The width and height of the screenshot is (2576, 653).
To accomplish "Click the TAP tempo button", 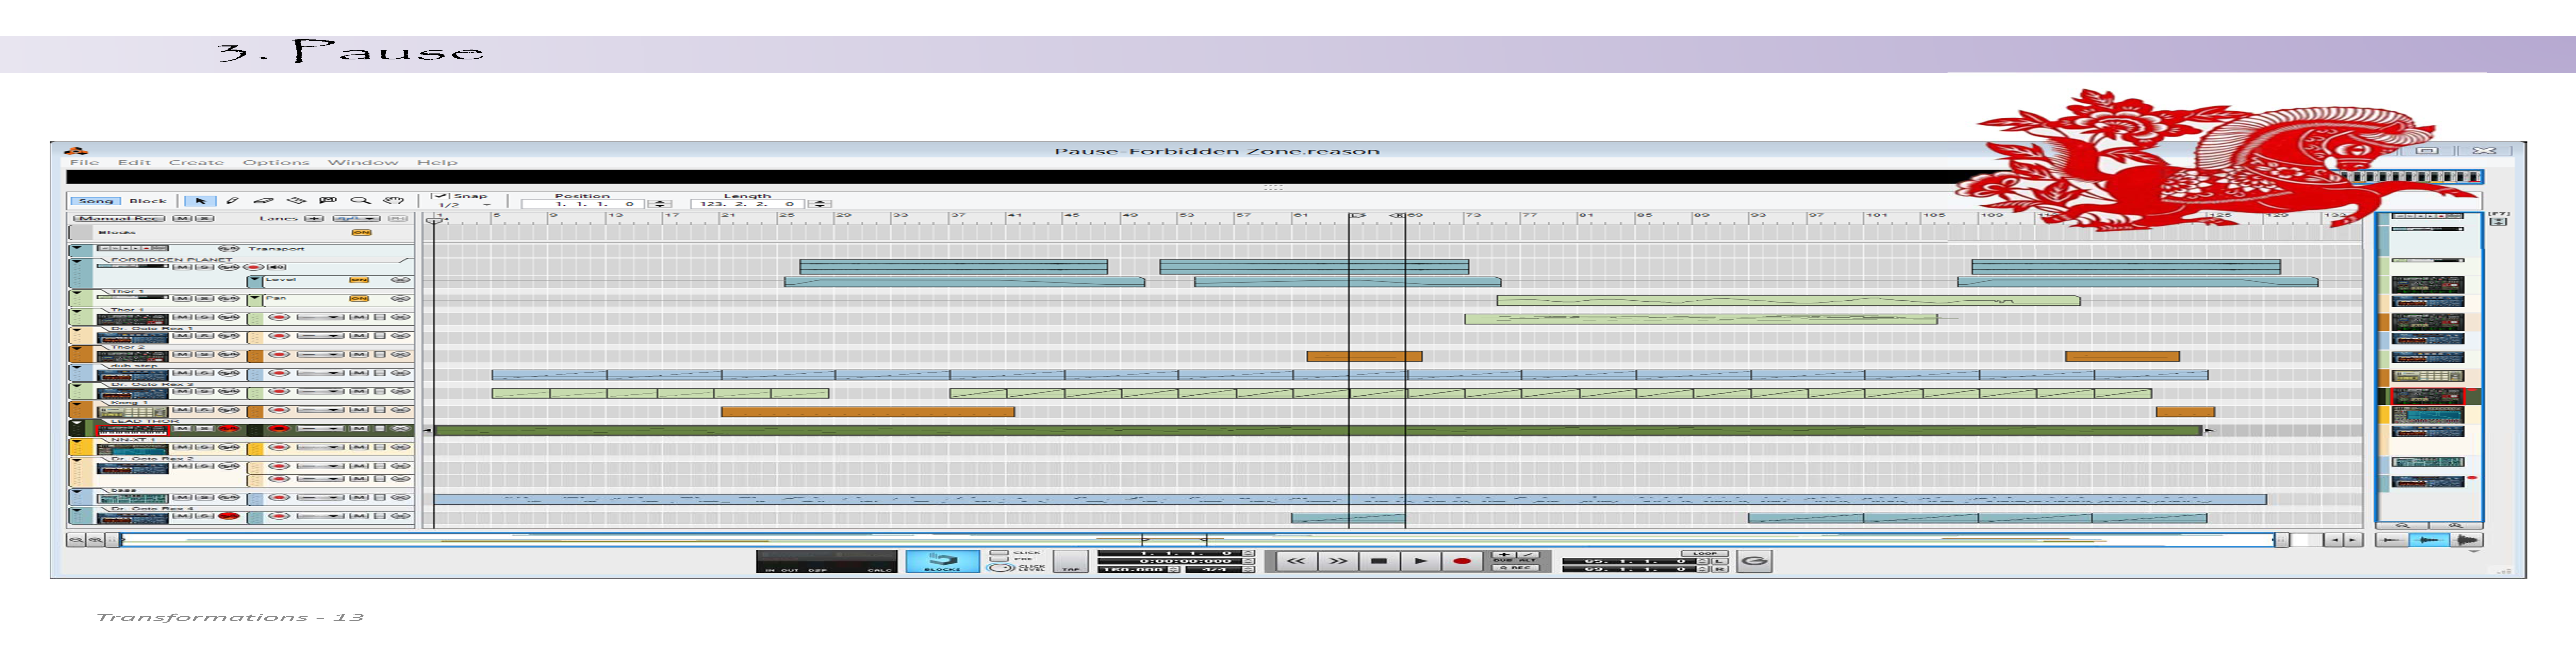I will tap(1071, 561).
